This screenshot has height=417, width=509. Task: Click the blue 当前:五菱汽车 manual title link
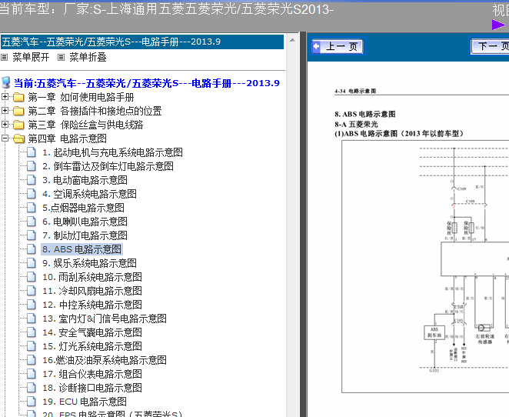pos(146,83)
